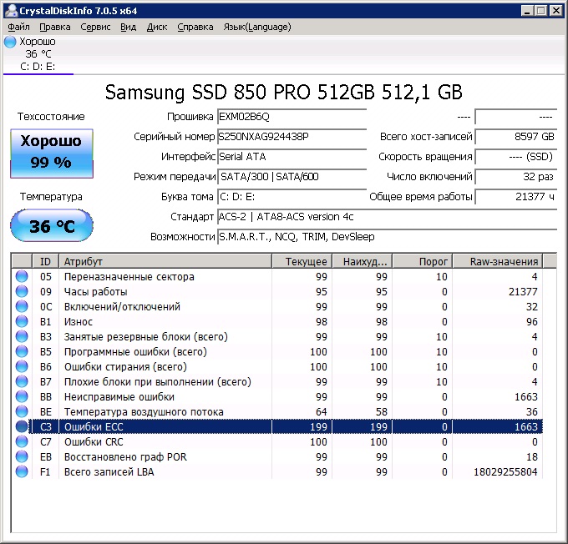The height and width of the screenshot is (544, 568).
Task: Click the power-on hours value 21377 ч
Action: (x=516, y=197)
